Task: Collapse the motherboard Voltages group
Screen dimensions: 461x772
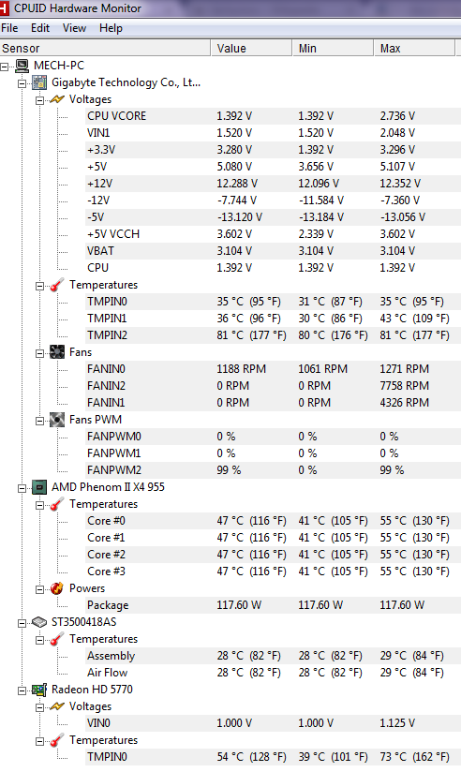Action: coord(40,100)
